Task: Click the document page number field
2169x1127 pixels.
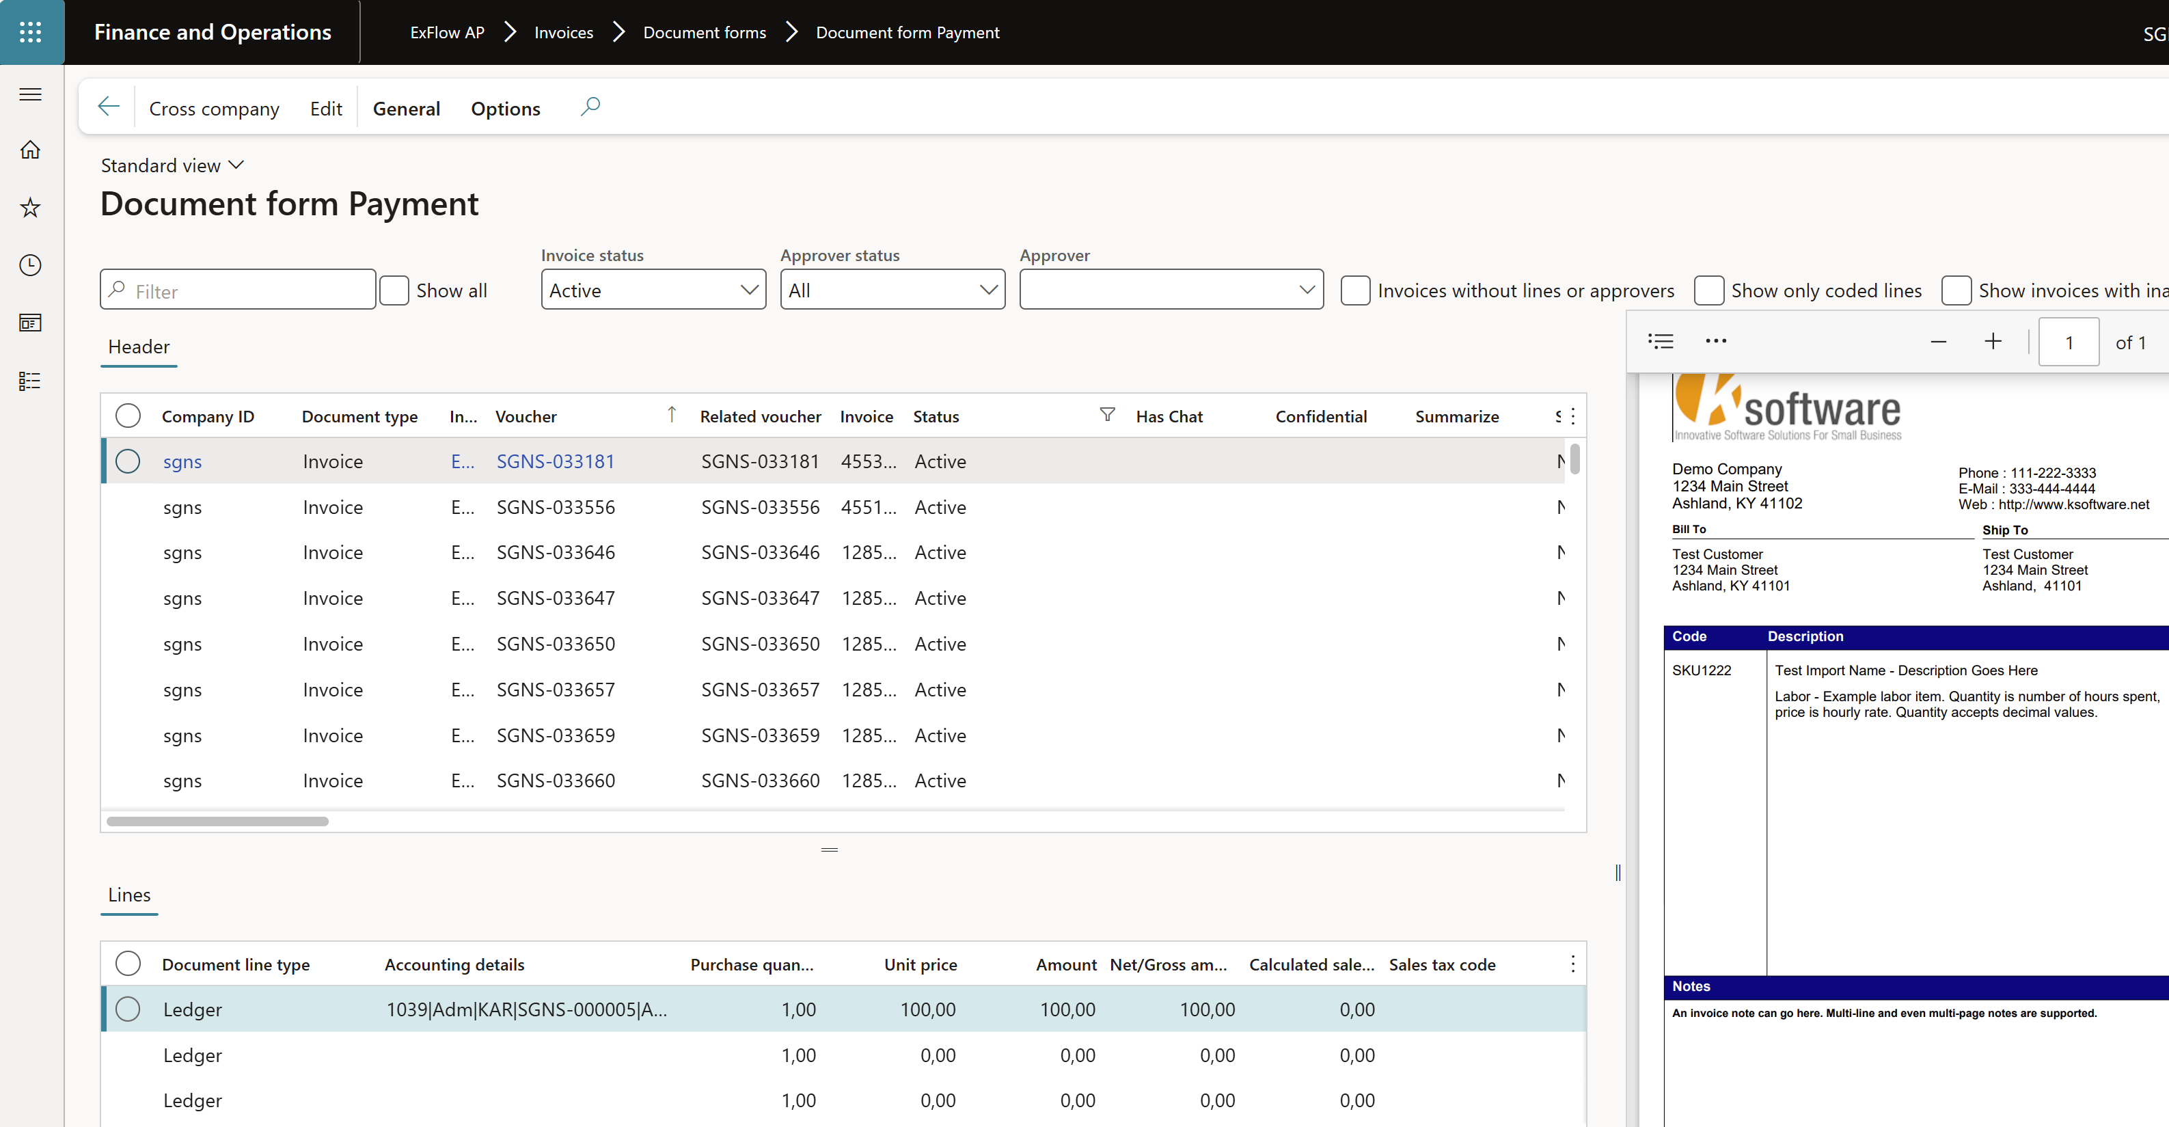Action: tap(2068, 342)
